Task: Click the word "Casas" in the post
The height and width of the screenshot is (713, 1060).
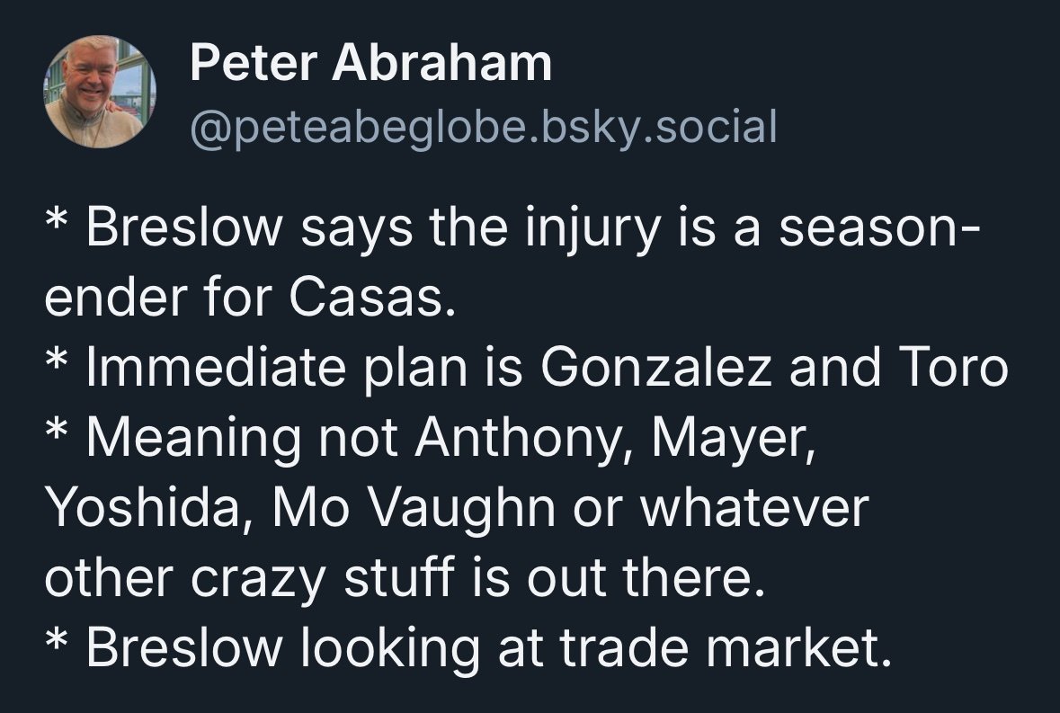Action: [x=365, y=300]
